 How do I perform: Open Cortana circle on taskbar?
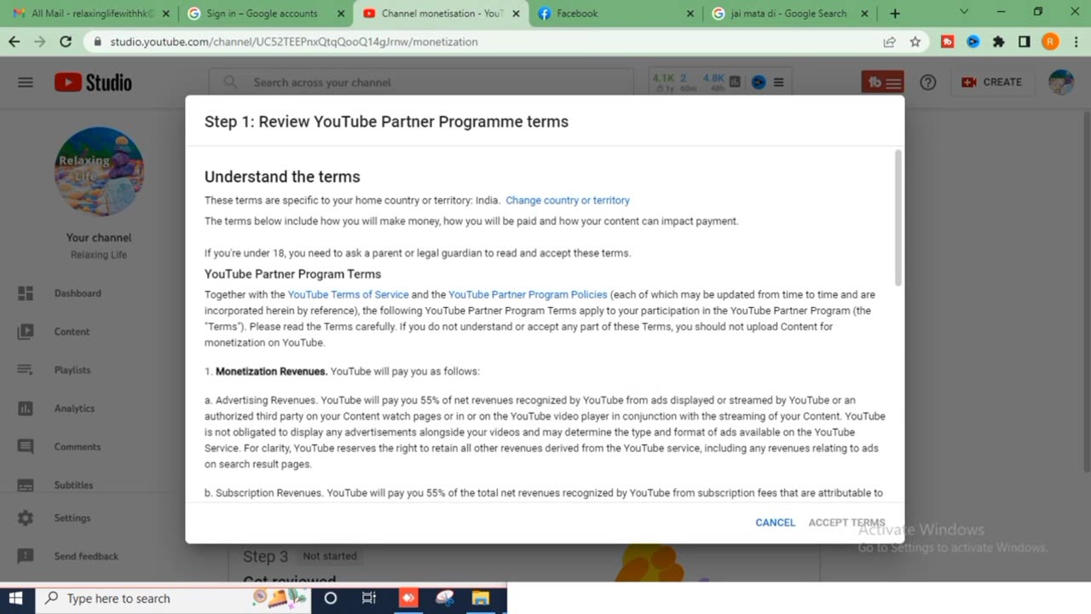pyautogui.click(x=331, y=599)
